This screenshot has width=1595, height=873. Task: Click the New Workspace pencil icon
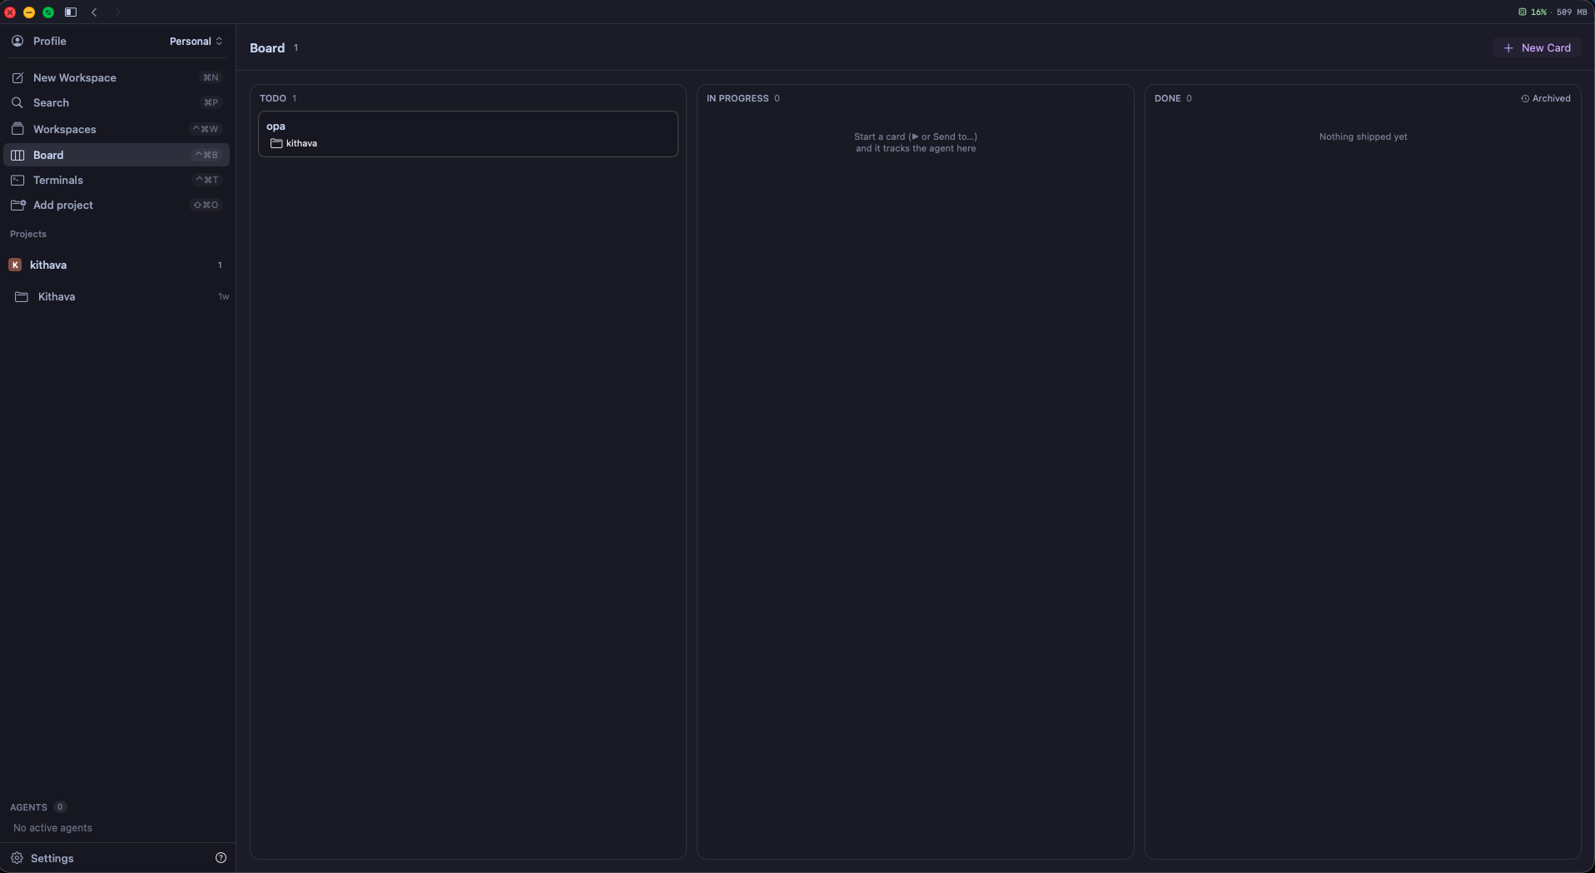17,77
